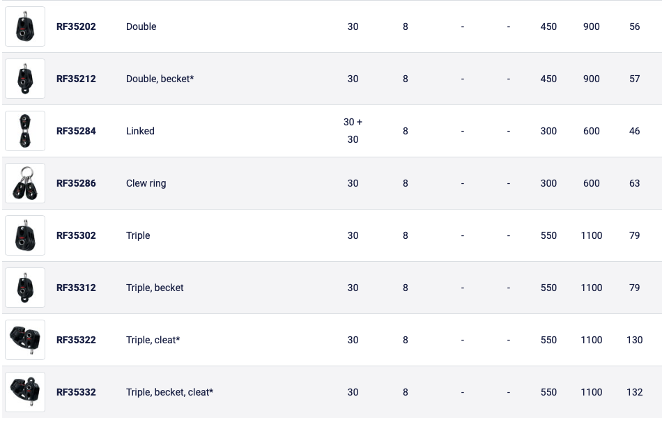Open product code RF35202
Viewport: 662px width, 422px height.
(x=76, y=26)
